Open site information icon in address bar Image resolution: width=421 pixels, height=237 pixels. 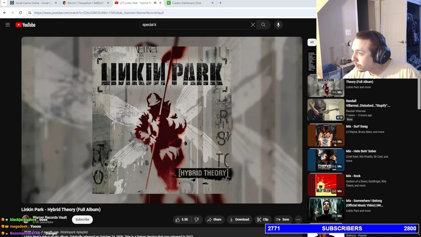click(x=30, y=13)
